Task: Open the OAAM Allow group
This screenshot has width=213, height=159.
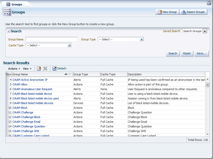Action: [20, 84]
